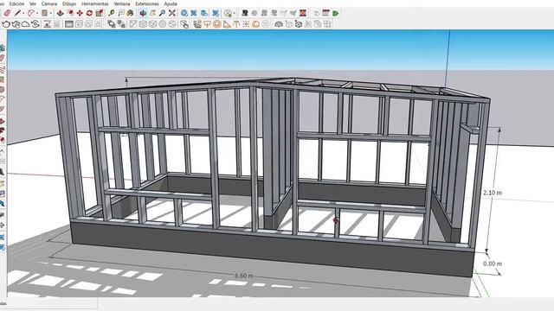Click the orange funnel-shaped plugin icon
The height and width of the screenshot is (311, 554).
208,24
